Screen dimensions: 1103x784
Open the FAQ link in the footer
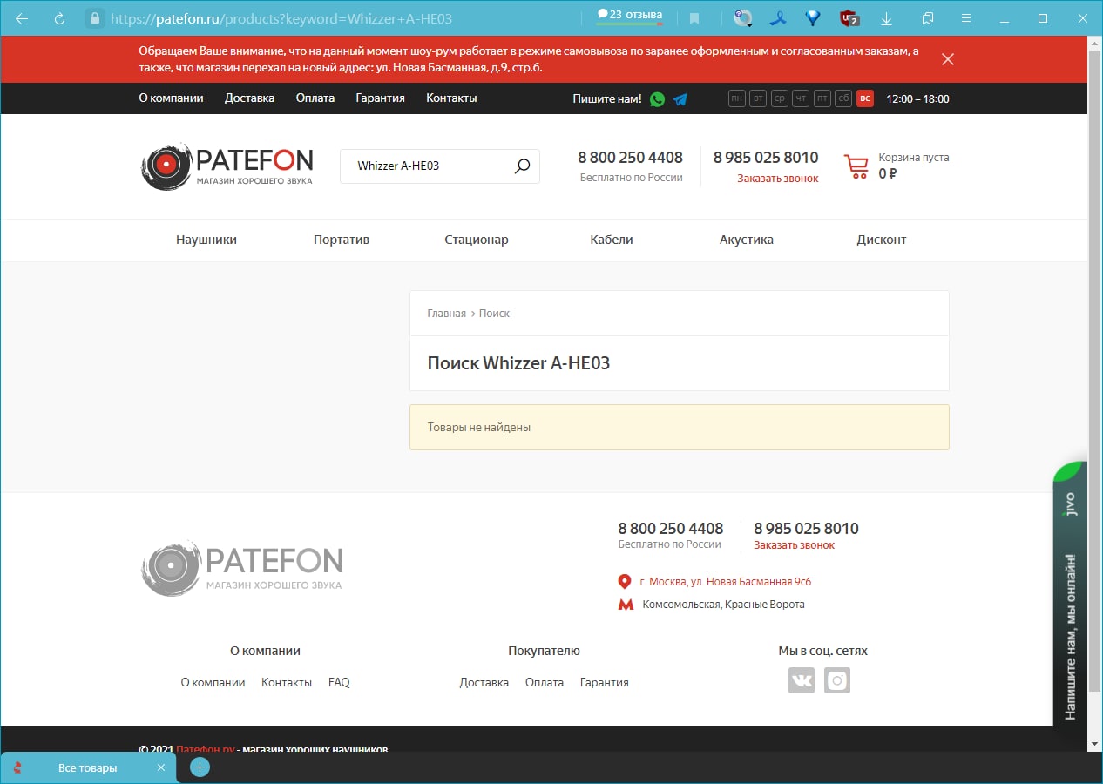coord(339,683)
